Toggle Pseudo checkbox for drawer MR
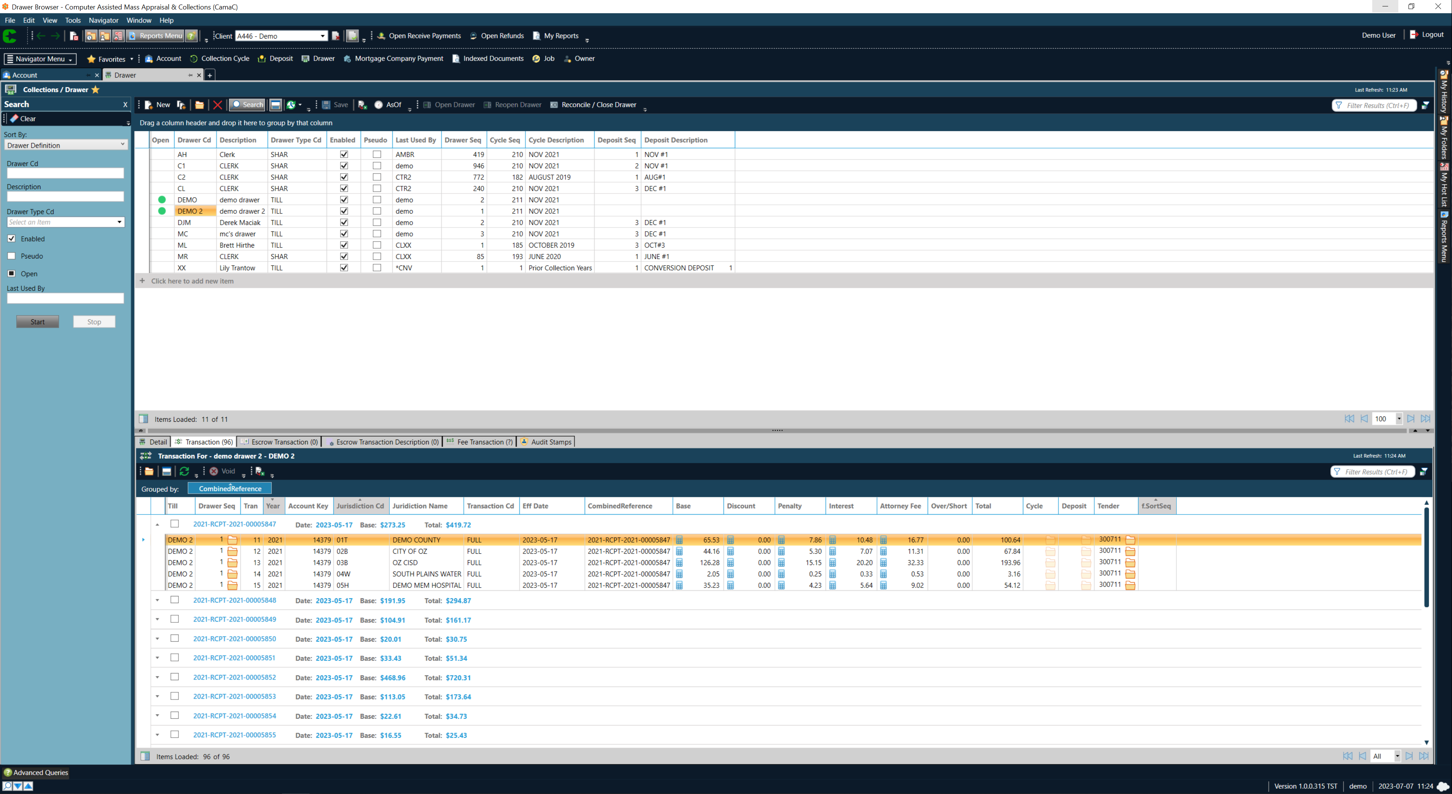Screen dimensions: 1452x794 coord(377,256)
